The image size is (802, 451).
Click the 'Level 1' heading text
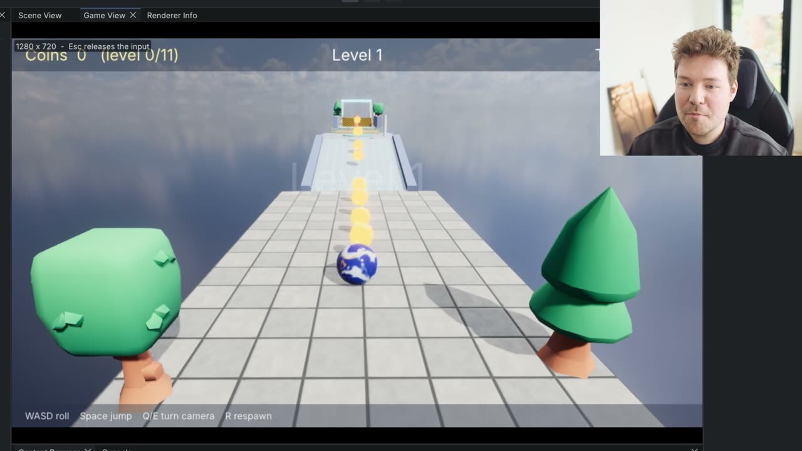tap(357, 55)
